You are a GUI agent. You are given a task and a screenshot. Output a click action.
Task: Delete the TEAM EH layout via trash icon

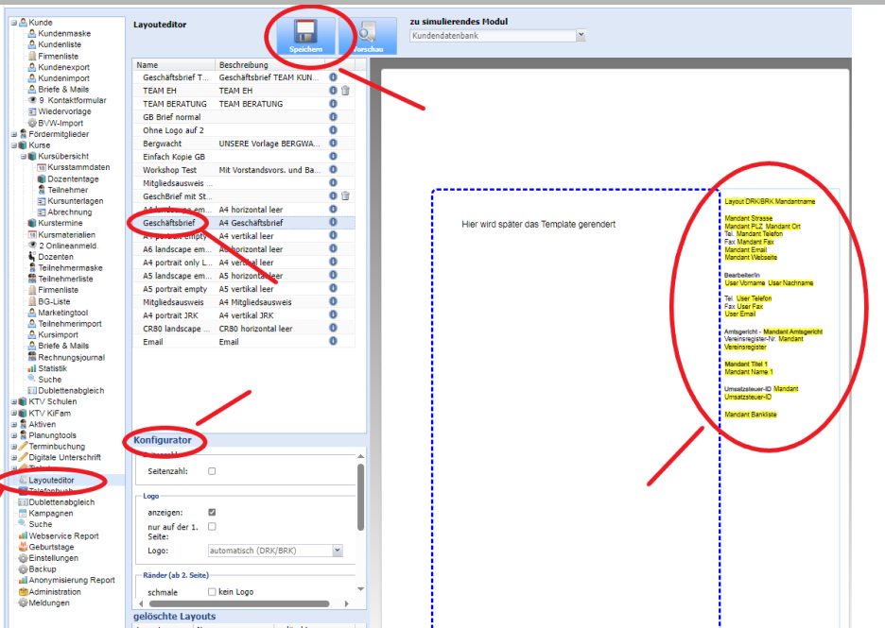[345, 91]
